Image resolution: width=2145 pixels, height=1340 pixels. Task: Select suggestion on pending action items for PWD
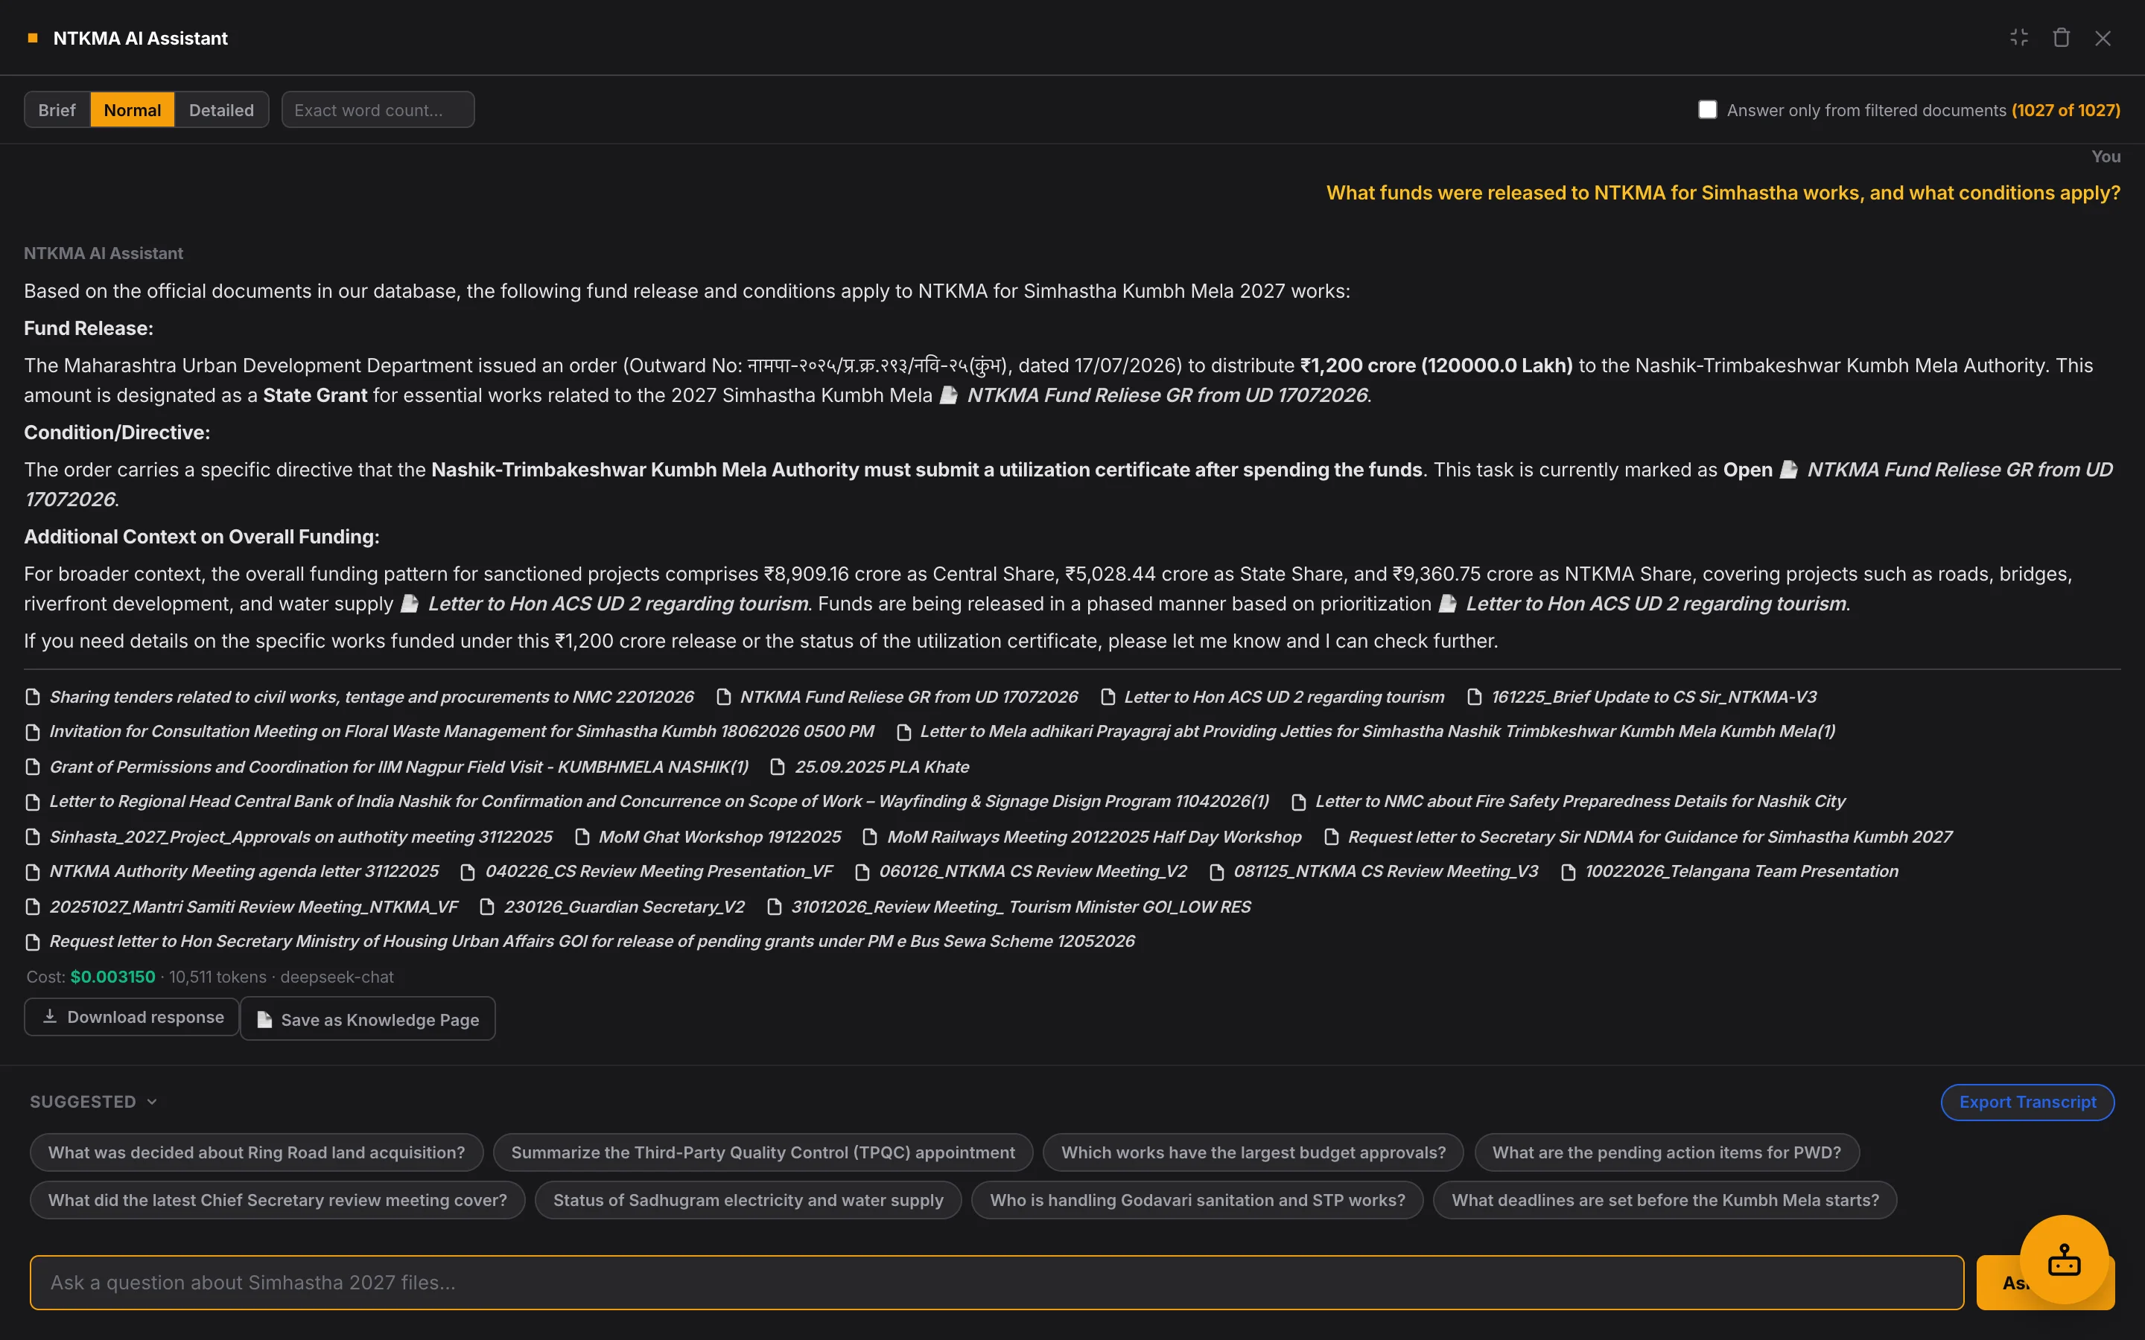1666,1152
